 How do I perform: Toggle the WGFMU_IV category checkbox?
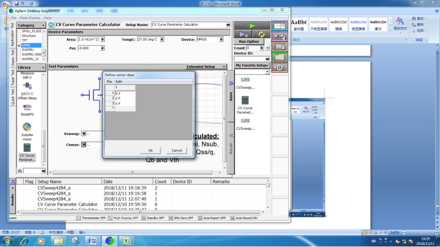[x=19, y=59]
